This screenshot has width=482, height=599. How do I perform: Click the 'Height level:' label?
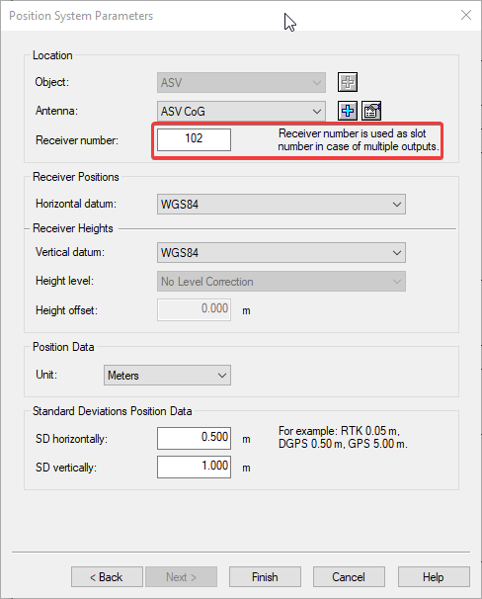[64, 281]
